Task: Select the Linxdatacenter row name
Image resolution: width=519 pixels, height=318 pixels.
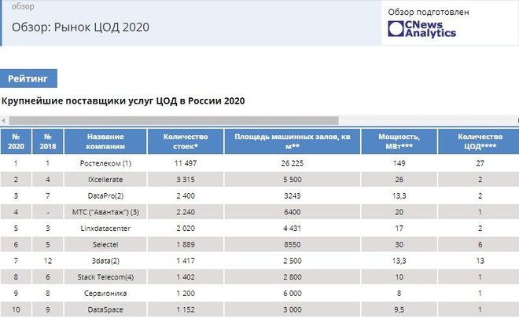Action: pos(105,228)
